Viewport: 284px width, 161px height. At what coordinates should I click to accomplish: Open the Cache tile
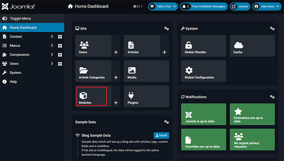pos(252,46)
